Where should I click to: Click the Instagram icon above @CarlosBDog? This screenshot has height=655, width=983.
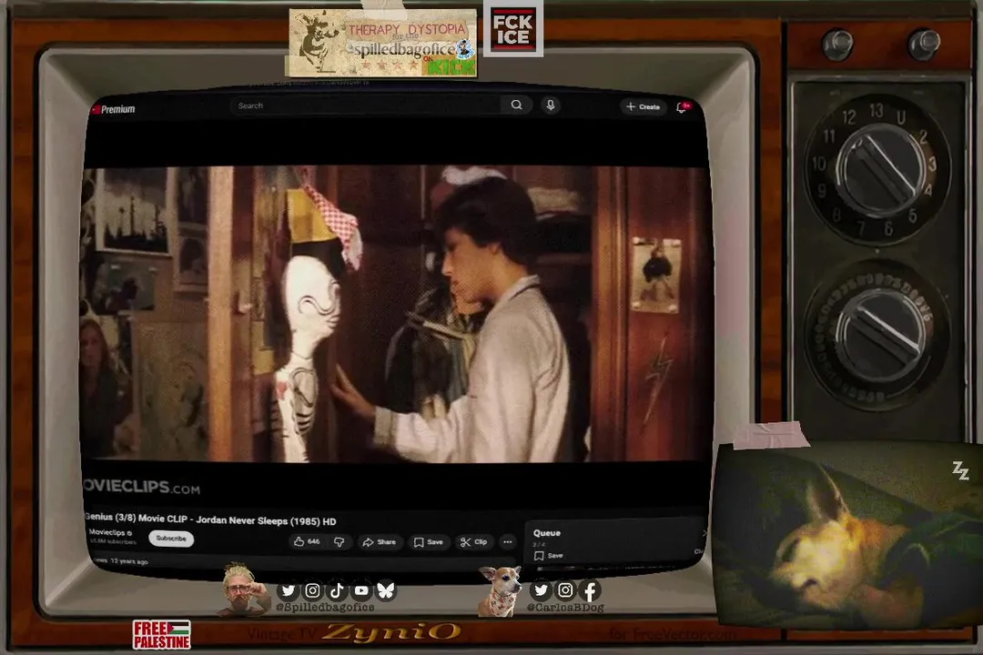tap(565, 589)
